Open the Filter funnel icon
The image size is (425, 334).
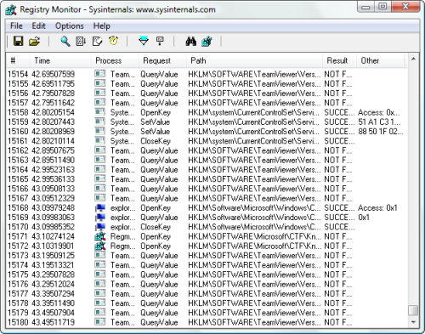coord(144,41)
